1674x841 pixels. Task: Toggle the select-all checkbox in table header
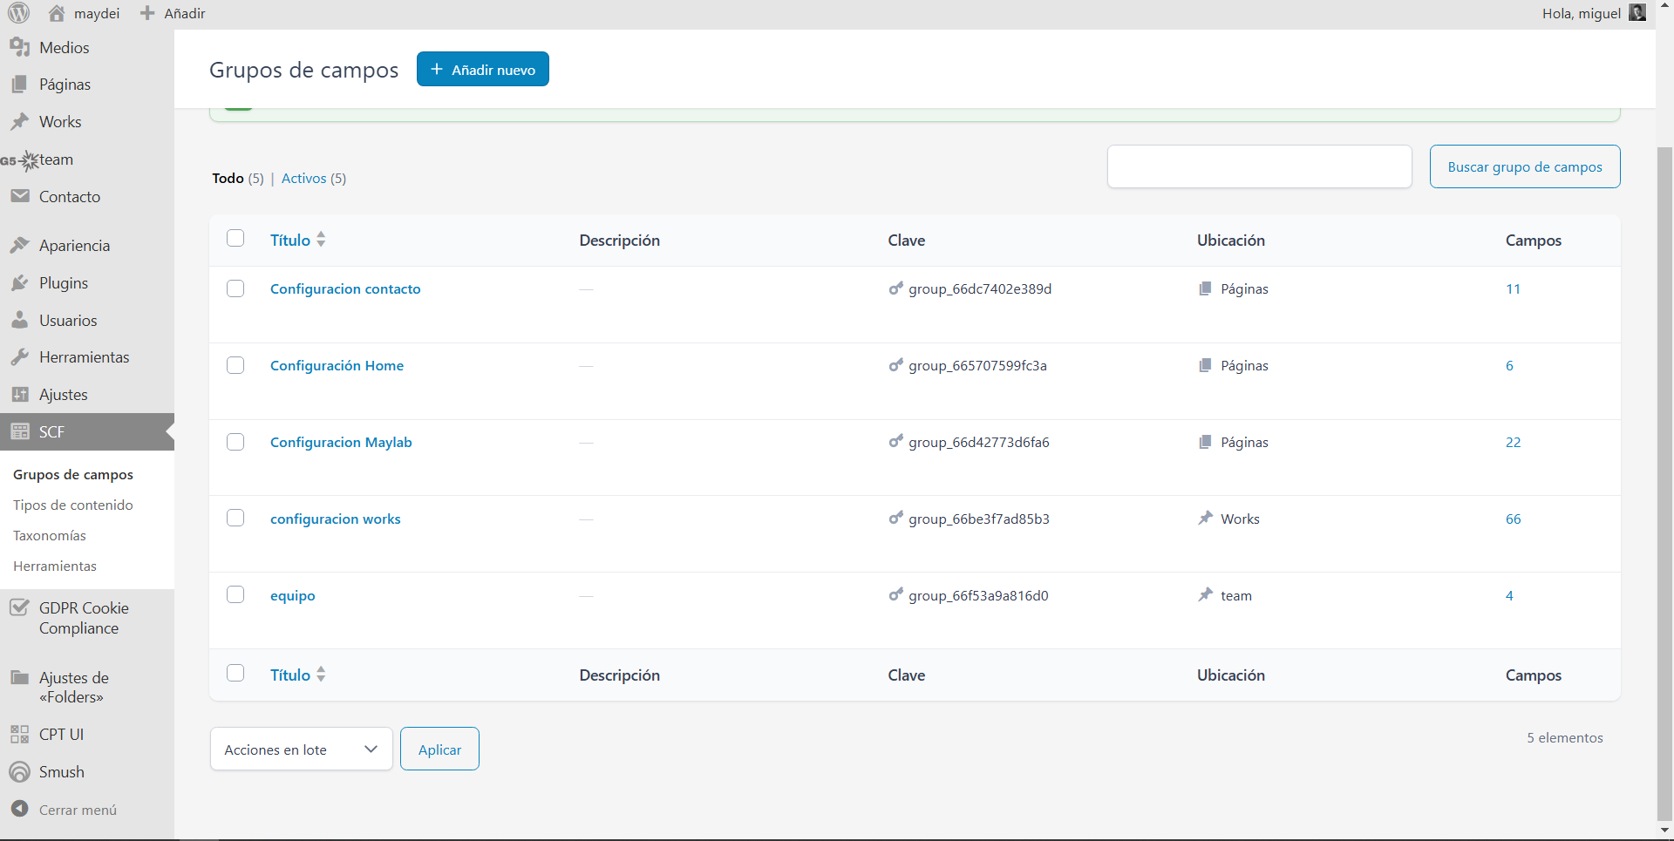235,239
